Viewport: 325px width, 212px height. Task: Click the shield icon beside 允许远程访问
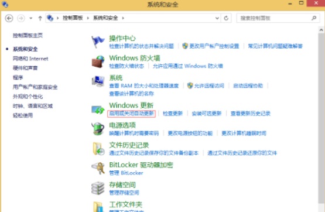[x=190, y=86]
